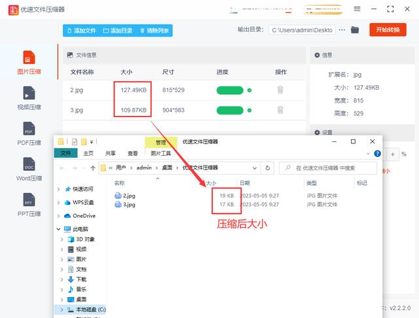Image resolution: width=419 pixels, height=318 pixels.
Task: Open the hamburger menu in compressor title bar
Action: pyautogui.click(x=357, y=9)
